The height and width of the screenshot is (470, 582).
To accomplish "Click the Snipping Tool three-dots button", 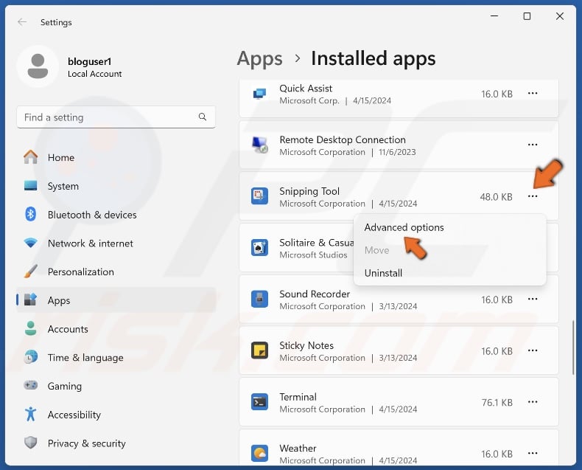I will 533,196.
